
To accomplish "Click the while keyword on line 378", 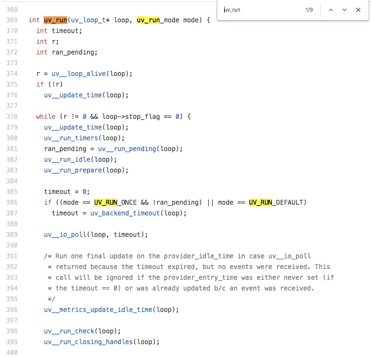I will pyautogui.click(x=46, y=117).
